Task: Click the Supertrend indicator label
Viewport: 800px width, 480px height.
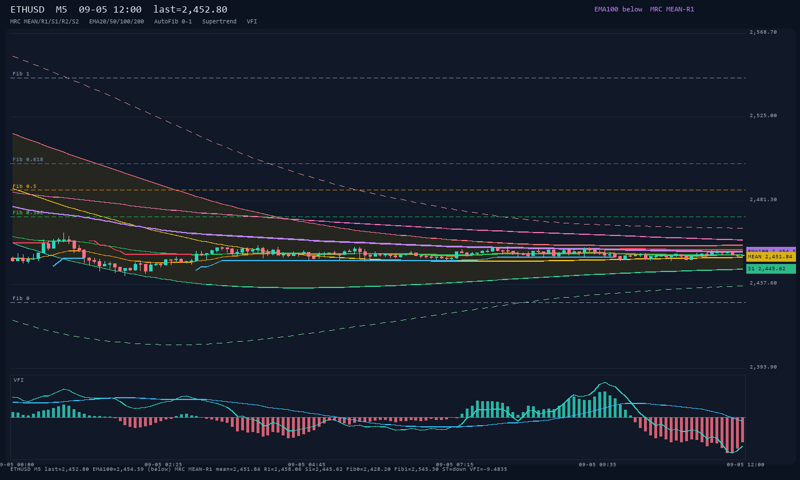Action: tap(219, 21)
